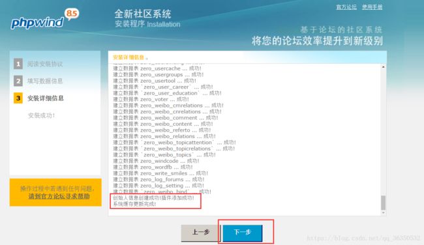Click the zero_user_education log line

pyautogui.click(x=167, y=93)
